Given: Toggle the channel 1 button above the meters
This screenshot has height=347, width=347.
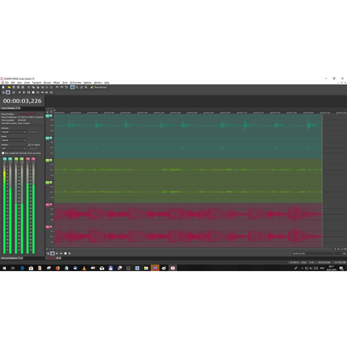Looking at the screenshot, I should 4,159.
